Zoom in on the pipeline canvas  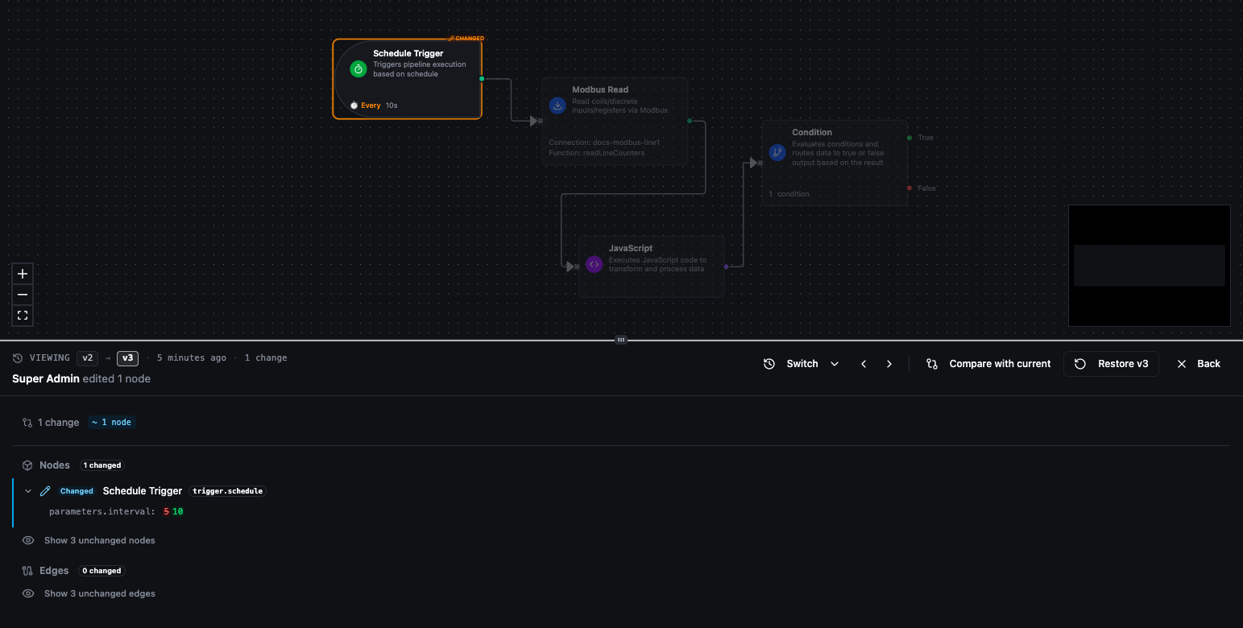[23, 274]
